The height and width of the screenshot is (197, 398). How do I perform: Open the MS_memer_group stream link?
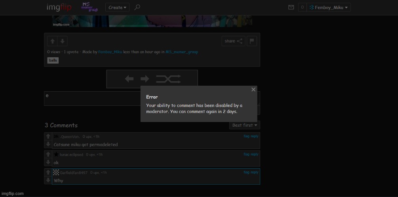pyautogui.click(x=182, y=52)
